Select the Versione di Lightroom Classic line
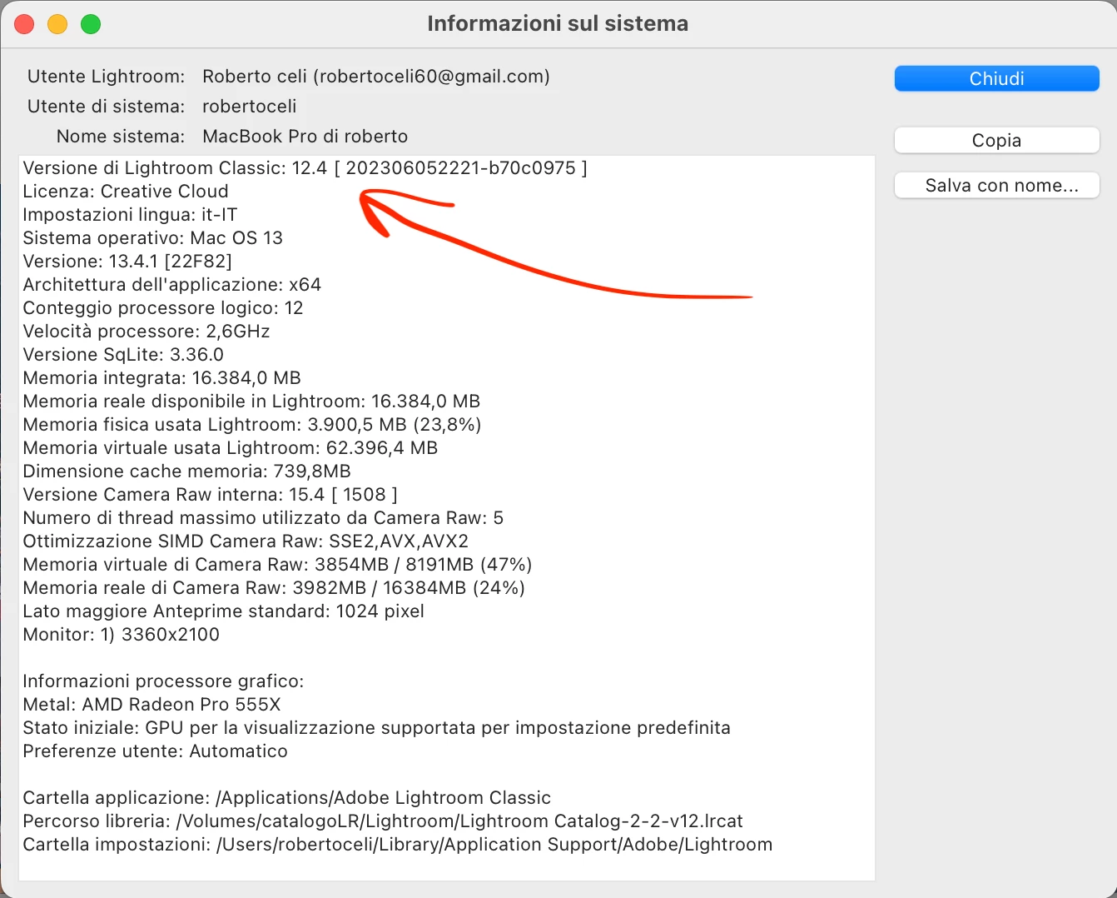1117x898 pixels. click(305, 168)
